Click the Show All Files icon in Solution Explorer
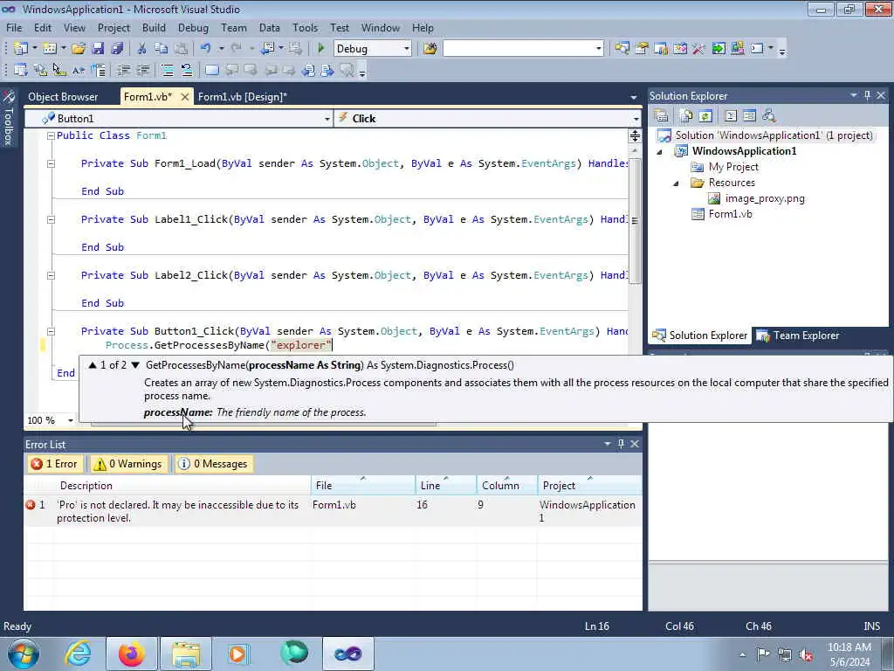Image resolution: width=894 pixels, height=671 pixels. click(x=686, y=116)
